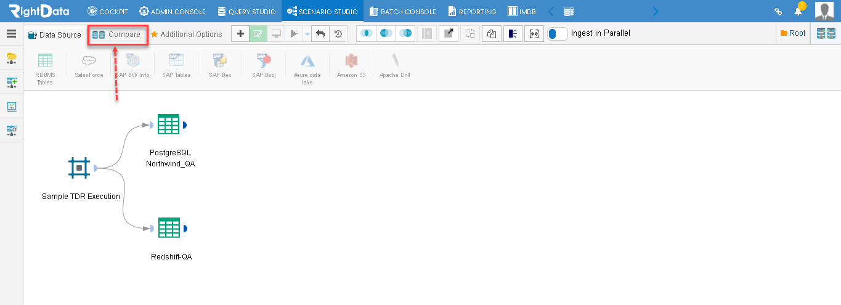This screenshot has height=305, width=841.
Task: Click the export arrow icon
Action: [448, 34]
